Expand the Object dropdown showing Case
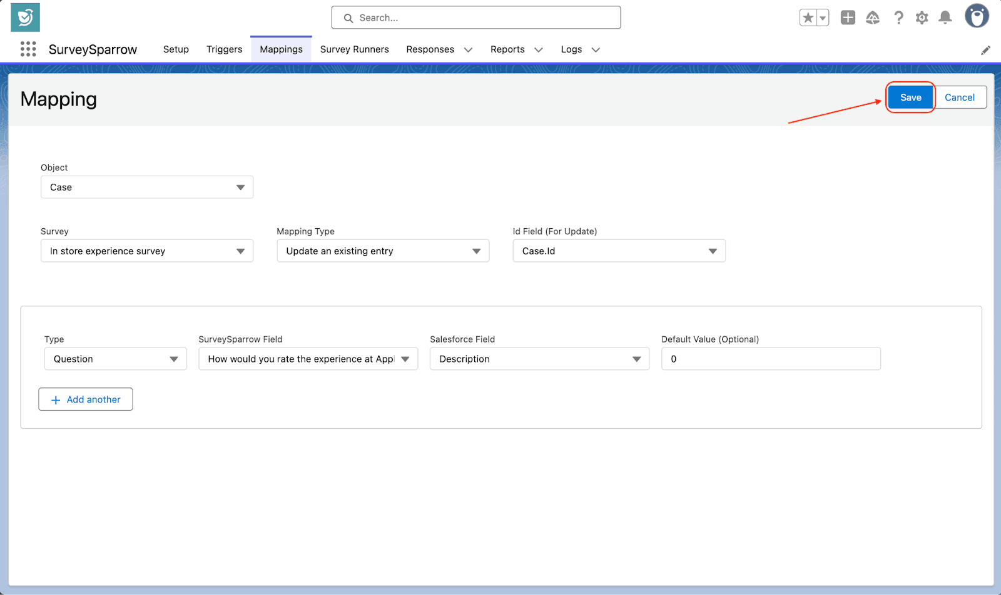This screenshot has width=1001, height=595. 147,187
